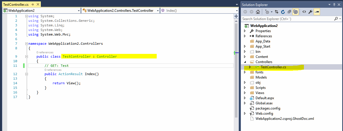The image size is (343, 131).
Task: Toggle Preview Selected Items button
Action: (317, 12)
